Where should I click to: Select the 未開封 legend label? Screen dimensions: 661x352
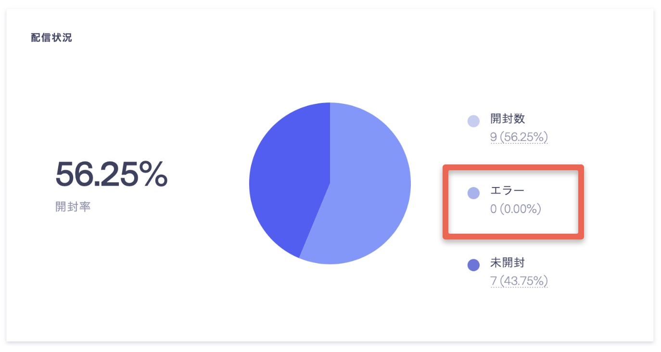507,263
